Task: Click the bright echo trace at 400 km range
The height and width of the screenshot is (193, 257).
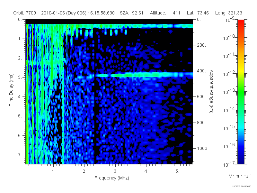Action: click(144, 75)
